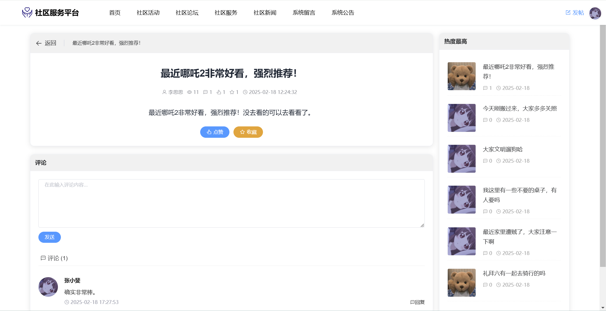Image resolution: width=606 pixels, height=311 pixels.
Task: Favorite the post with 收藏 button
Action: tap(248, 132)
